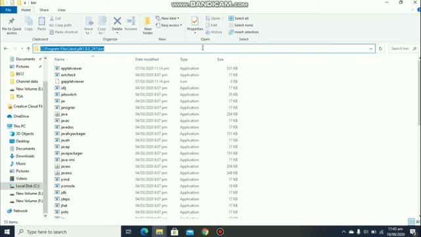Click Edit in the Open group
This screenshot has height=237, width=421.
(211, 25)
